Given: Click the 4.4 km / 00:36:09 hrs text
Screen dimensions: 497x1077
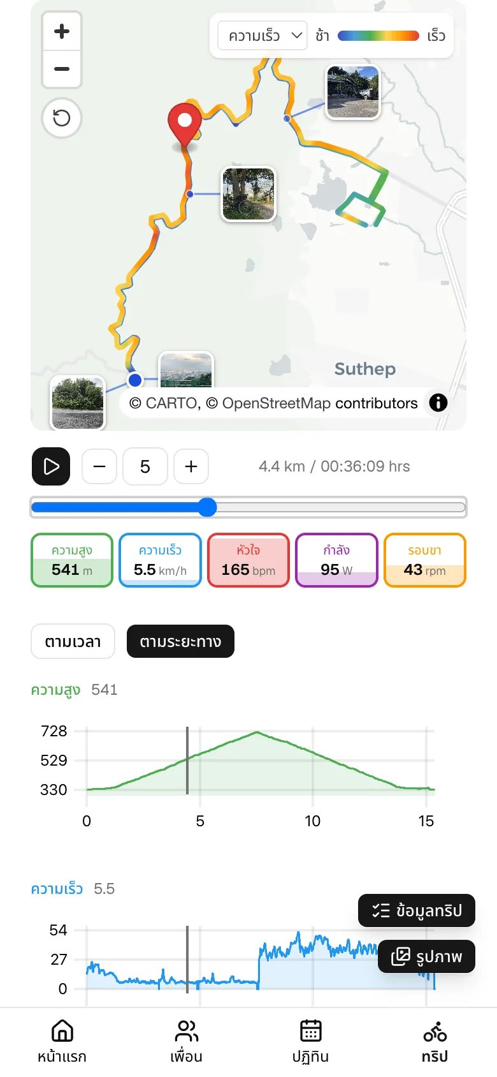Looking at the screenshot, I should tap(335, 466).
